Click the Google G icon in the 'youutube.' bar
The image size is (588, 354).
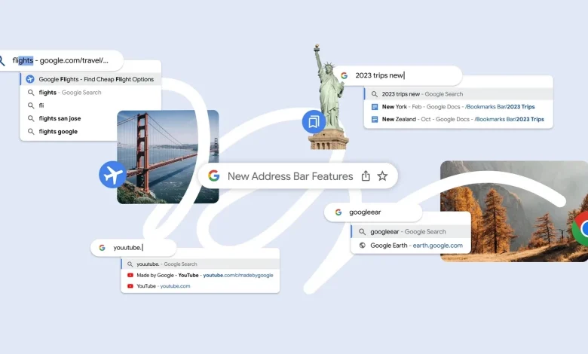[x=102, y=248]
